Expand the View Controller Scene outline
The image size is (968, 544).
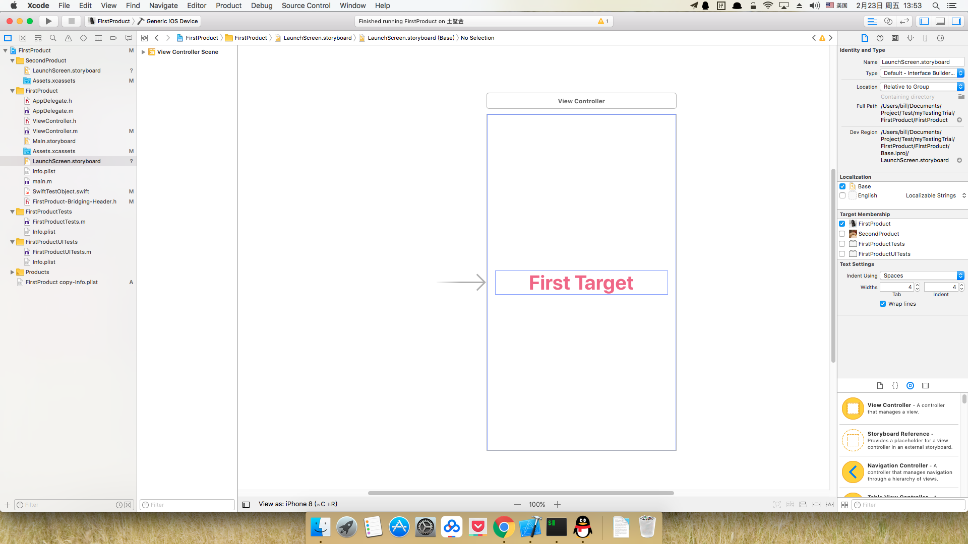pyautogui.click(x=143, y=52)
